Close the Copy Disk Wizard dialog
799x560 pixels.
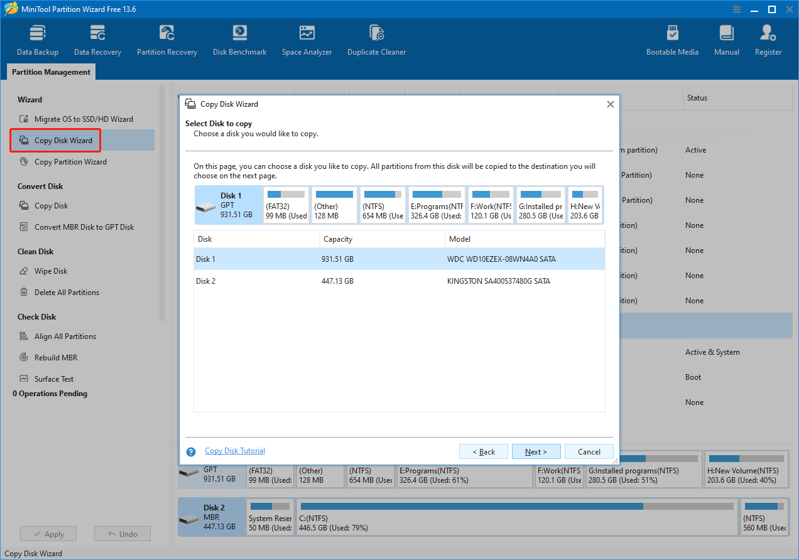pyautogui.click(x=610, y=104)
